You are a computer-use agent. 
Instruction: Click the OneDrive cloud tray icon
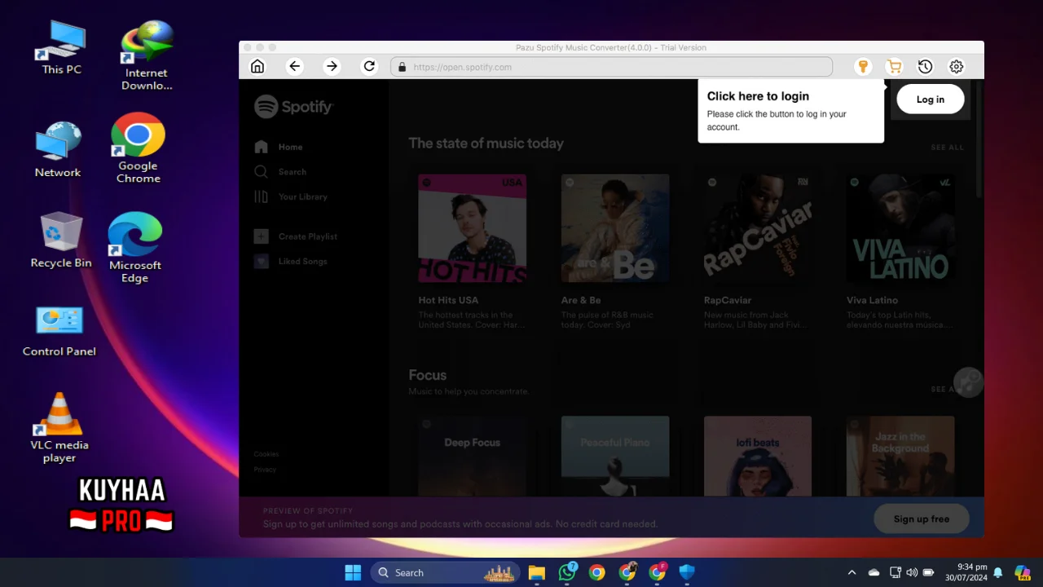(874, 572)
